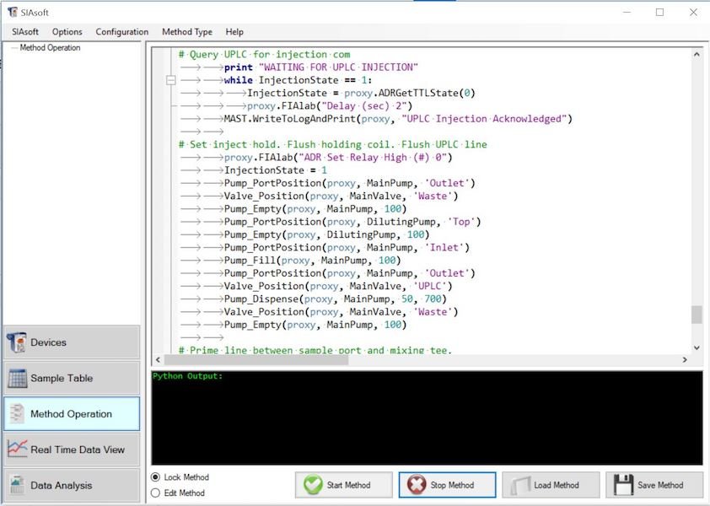710x506 pixels.
Task: Select the Edit Method radio button
Action: click(x=155, y=493)
